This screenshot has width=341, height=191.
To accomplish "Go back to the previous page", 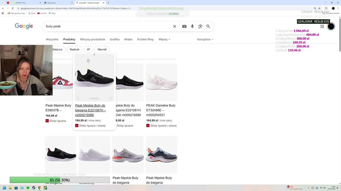I will tap(3, 8).
